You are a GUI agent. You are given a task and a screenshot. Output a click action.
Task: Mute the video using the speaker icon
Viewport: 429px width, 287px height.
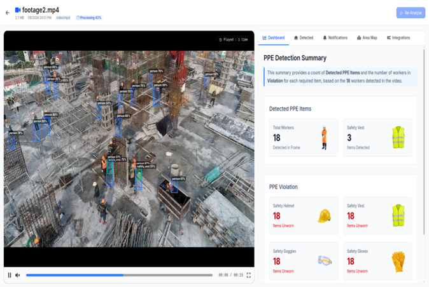click(18, 275)
